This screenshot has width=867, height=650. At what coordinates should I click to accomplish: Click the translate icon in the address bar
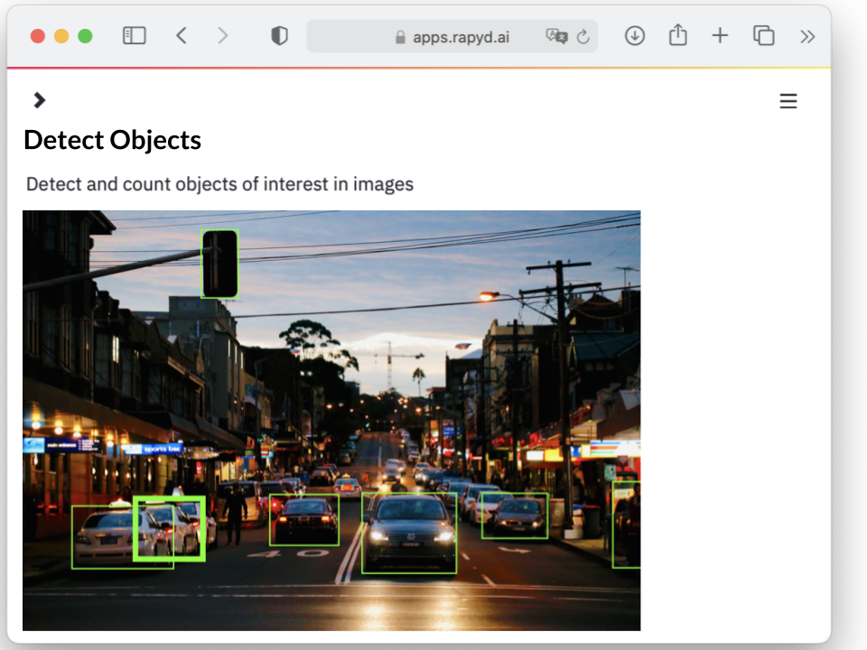pos(558,37)
